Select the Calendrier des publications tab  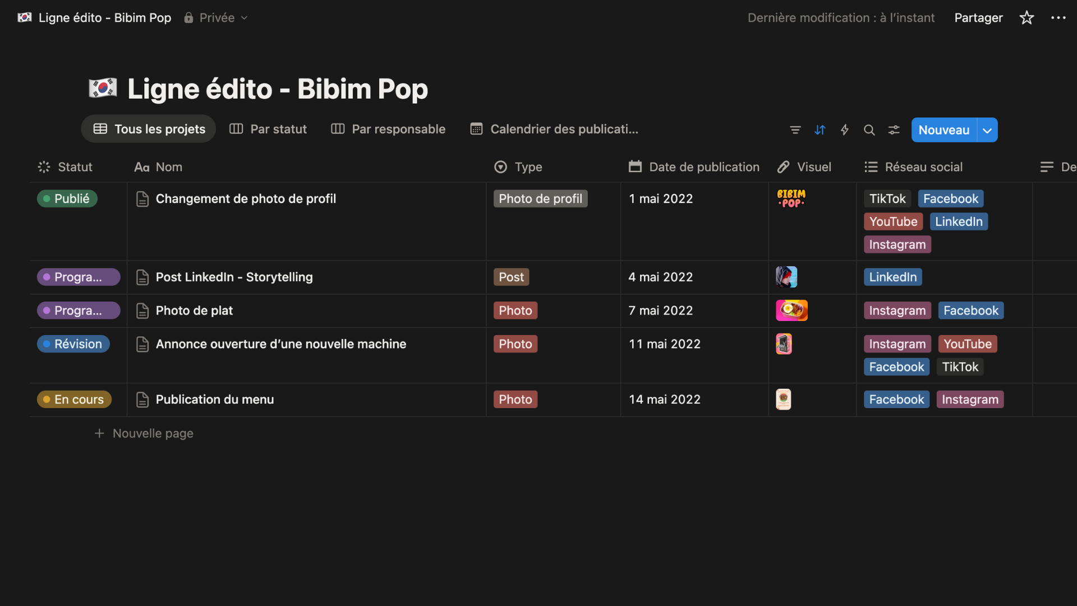coord(554,129)
